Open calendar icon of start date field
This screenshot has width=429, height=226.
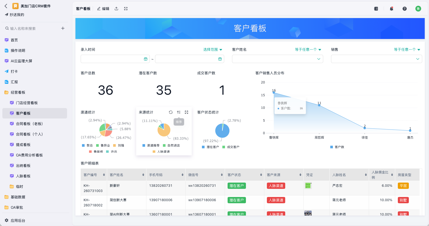[x=146, y=59]
